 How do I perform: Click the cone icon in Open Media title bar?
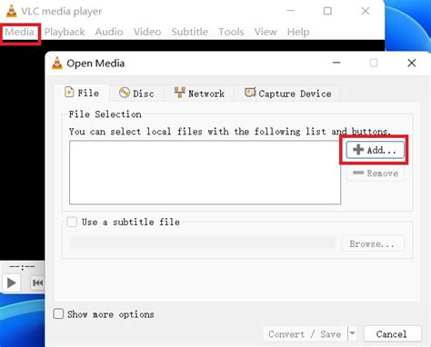(57, 63)
